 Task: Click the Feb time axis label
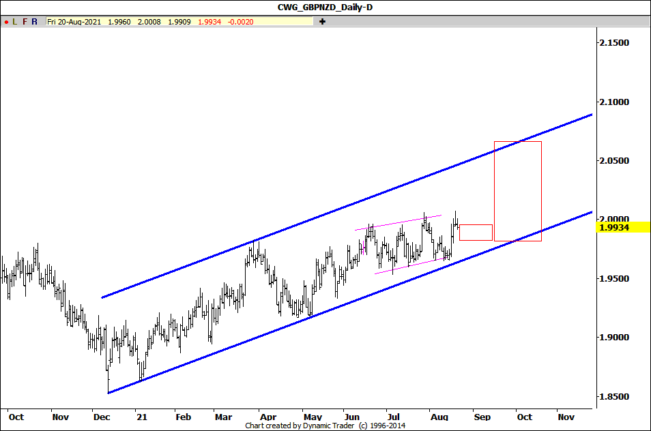pyautogui.click(x=183, y=417)
